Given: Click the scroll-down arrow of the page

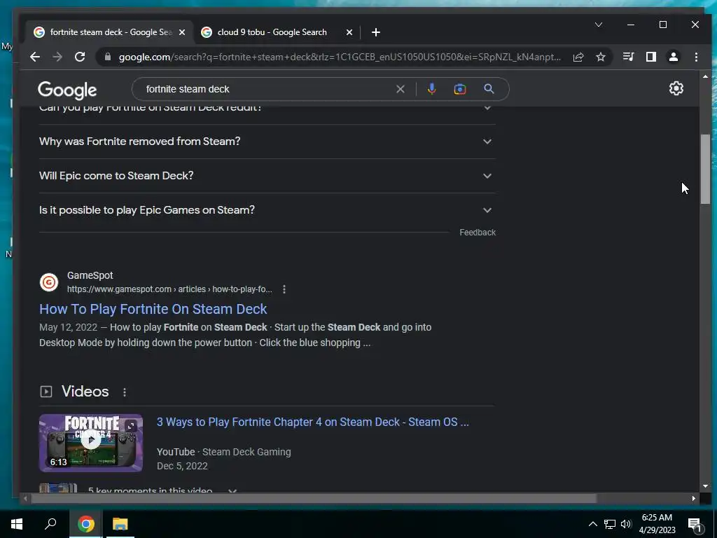Looking at the screenshot, I should 705,486.
